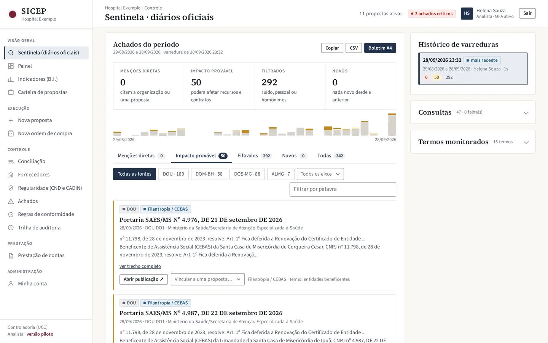Viewport: 548px width, 343px height.
Task: Click the 3 achados críticos badge
Action: [432, 14]
